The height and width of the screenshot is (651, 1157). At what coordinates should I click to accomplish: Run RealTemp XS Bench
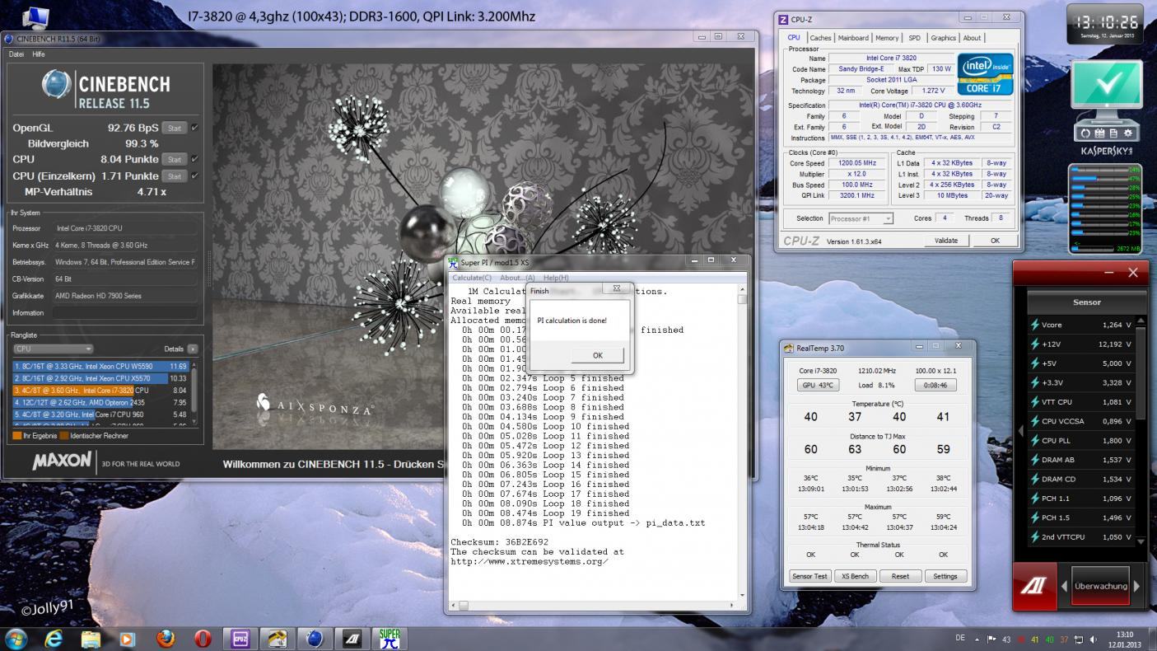pos(855,576)
